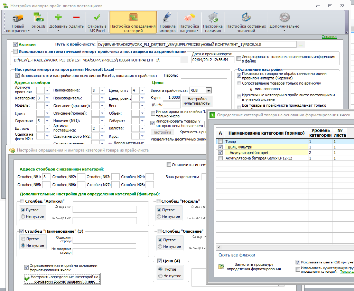Open Настройка определения категорий toolbar tab

click(133, 22)
